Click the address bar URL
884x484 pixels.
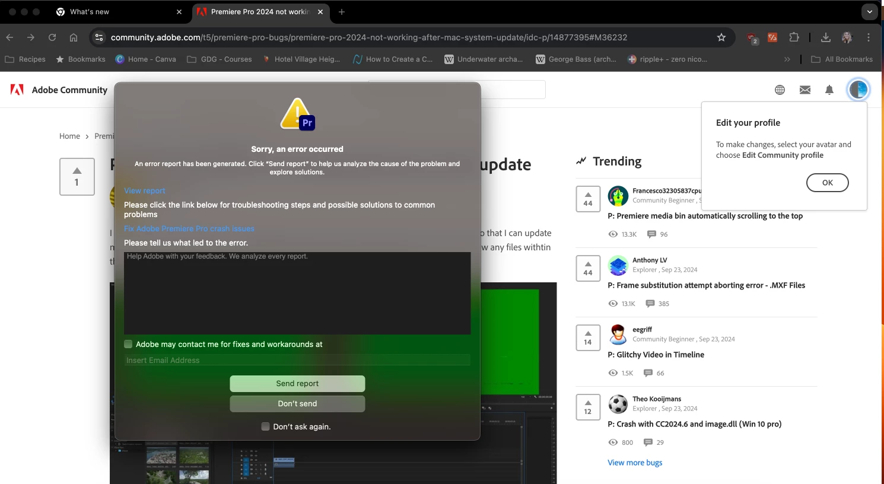point(369,37)
